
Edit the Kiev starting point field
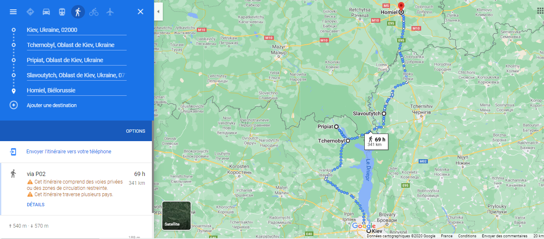coord(77,30)
